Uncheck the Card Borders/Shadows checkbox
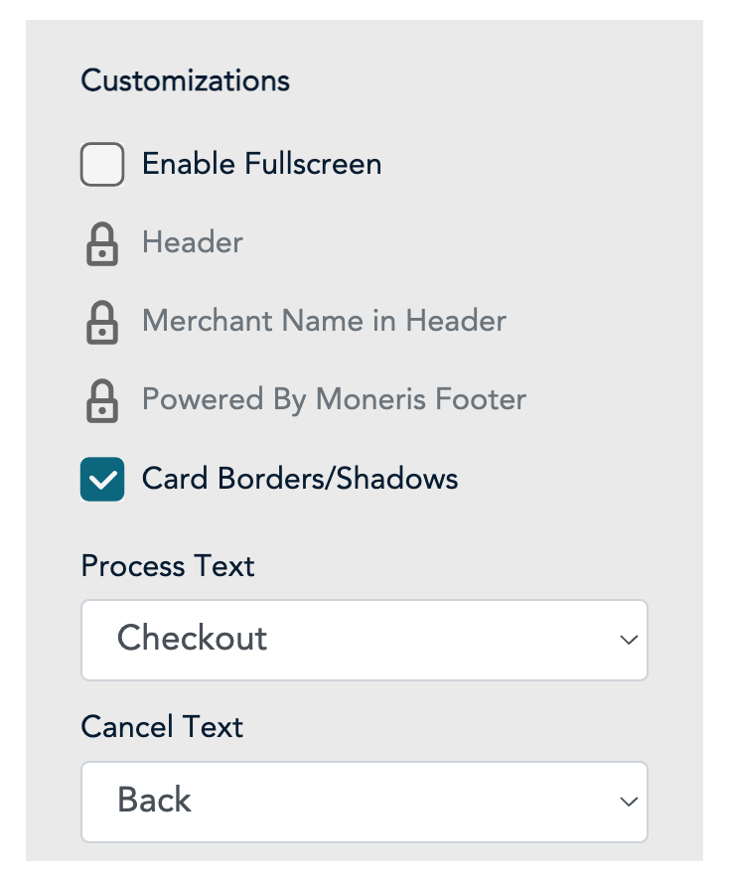Image resolution: width=735 pixels, height=884 pixels. point(102,480)
